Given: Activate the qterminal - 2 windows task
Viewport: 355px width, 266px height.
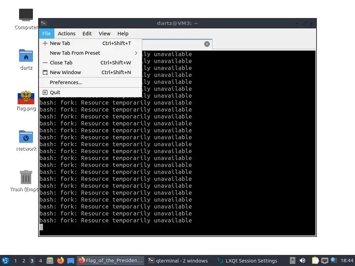Looking at the screenshot, I should [x=179, y=260].
